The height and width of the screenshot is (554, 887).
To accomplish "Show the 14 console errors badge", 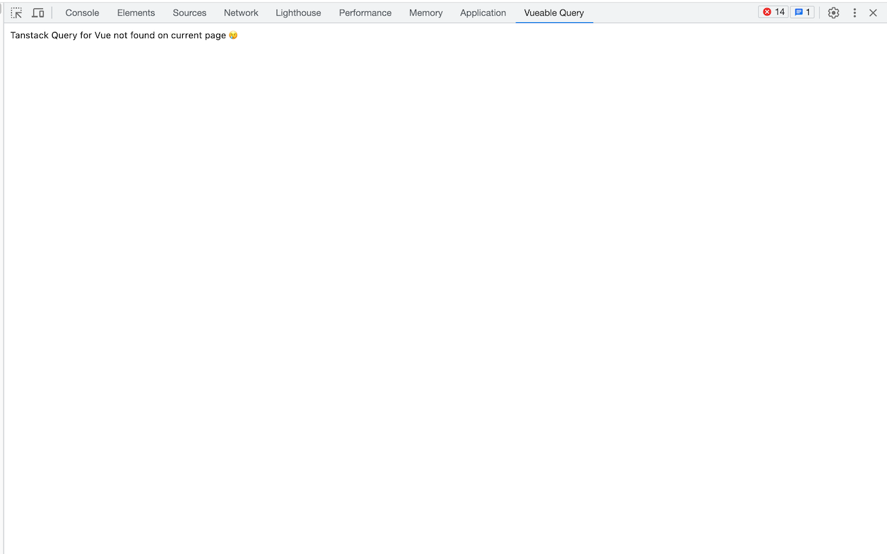I will (773, 12).
